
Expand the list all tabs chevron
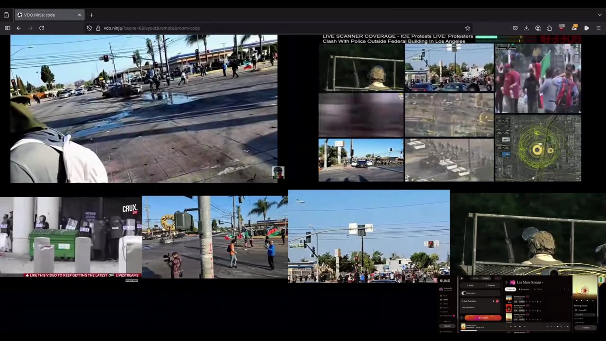599,15
